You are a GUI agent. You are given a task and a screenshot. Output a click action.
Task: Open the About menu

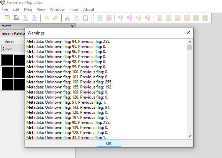tap(89, 9)
